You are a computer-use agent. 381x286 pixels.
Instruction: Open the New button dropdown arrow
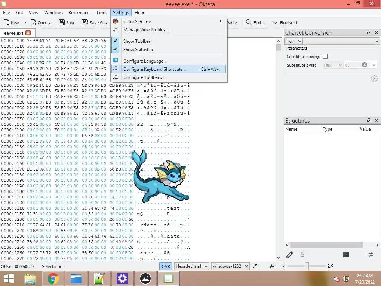point(25,22)
